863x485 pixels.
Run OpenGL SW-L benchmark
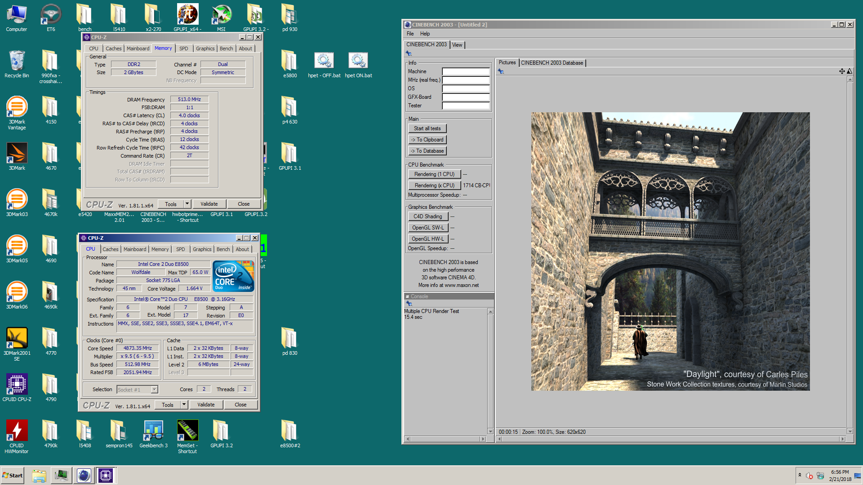pyautogui.click(x=428, y=228)
